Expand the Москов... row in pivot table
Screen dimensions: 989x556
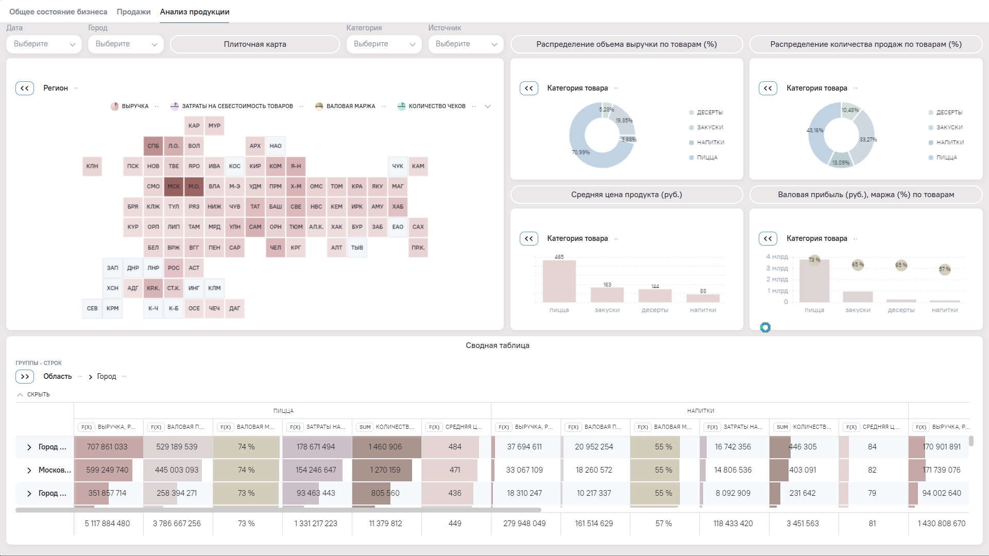pyautogui.click(x=29, y=470)
